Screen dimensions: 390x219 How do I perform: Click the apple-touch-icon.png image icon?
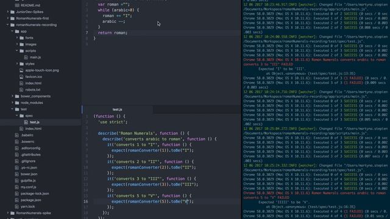click(x=21, y=71)
